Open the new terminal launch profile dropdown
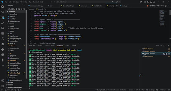The height and width of the screenshot is (91, 171). 159,46
